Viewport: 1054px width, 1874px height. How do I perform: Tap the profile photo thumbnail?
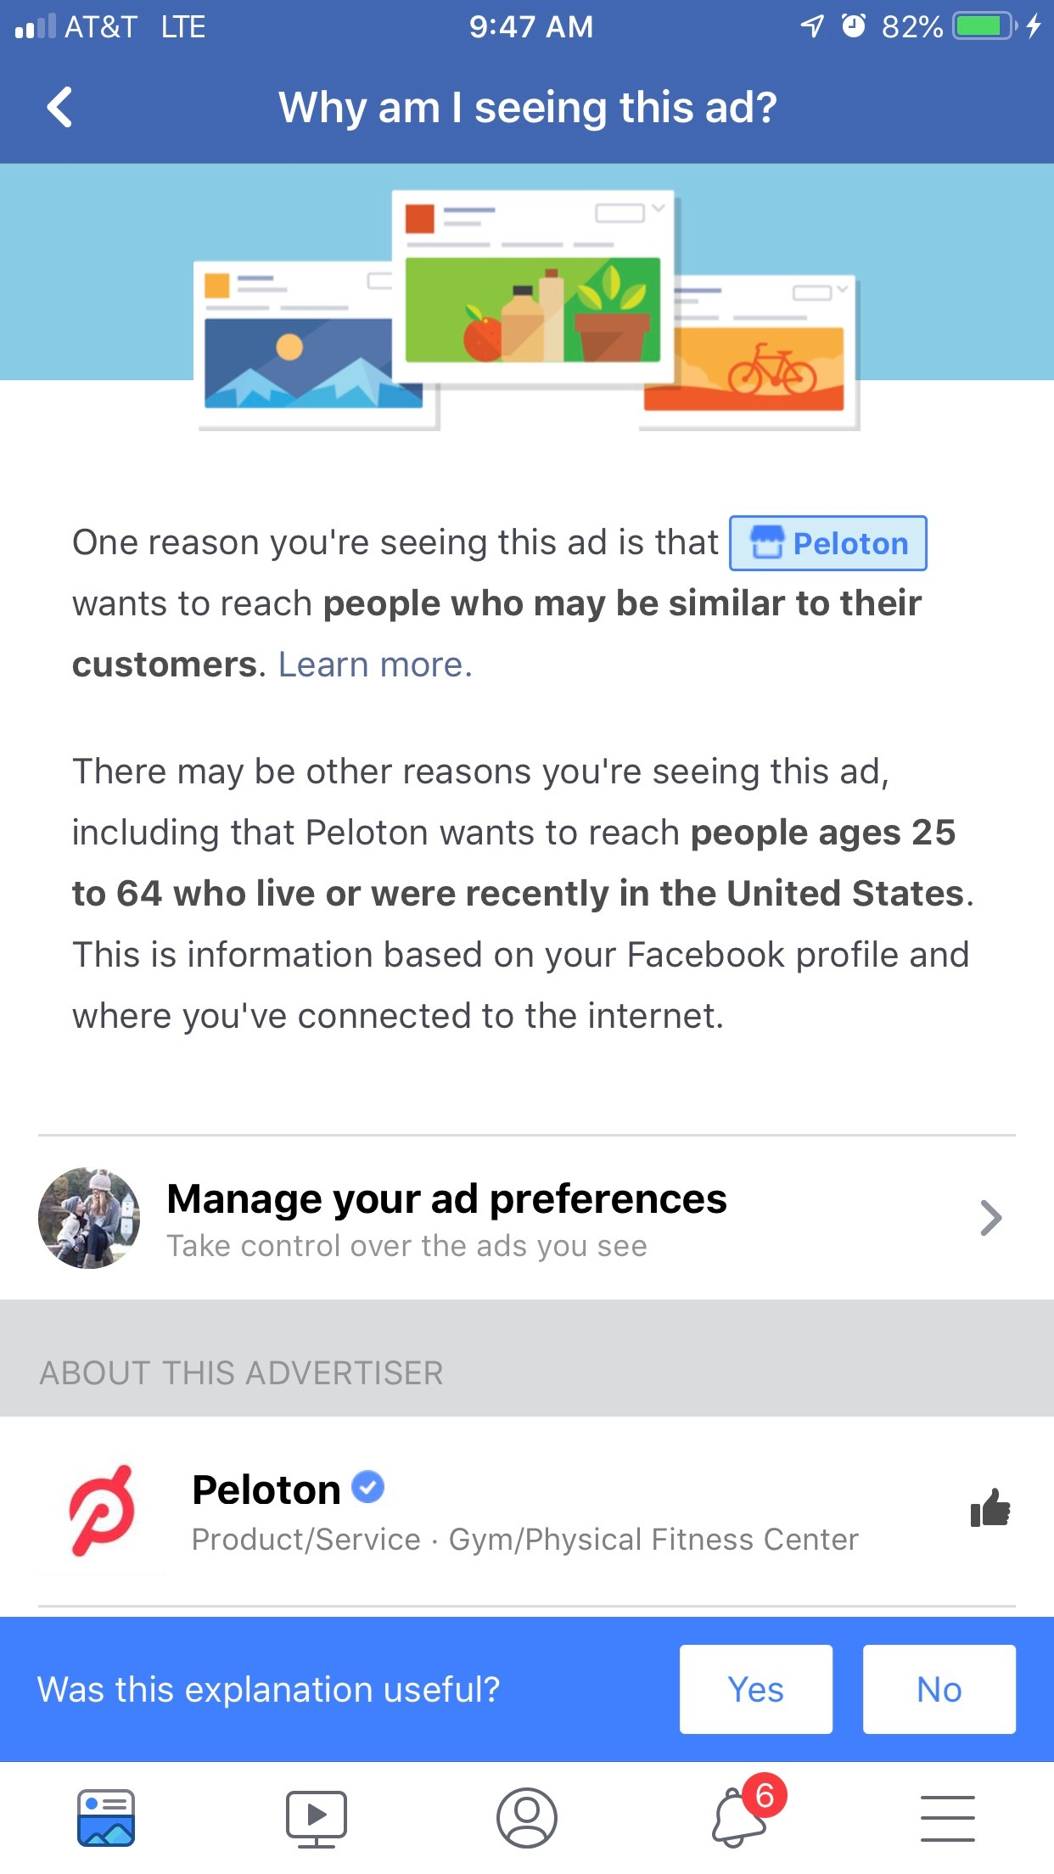(89, 1218)
